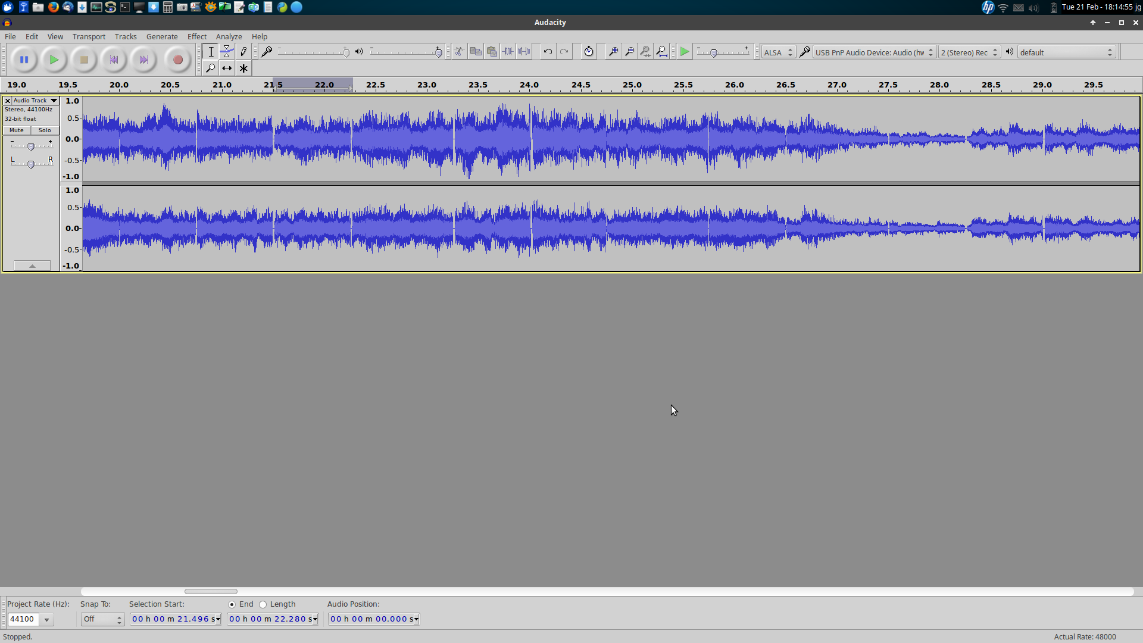
Task: Open the Tracks menu
Action: tap(126, 36)
